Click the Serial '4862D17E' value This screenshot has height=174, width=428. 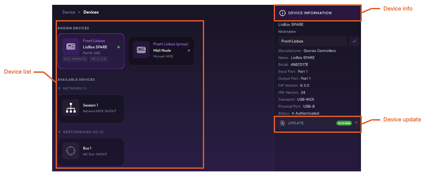pyautogui.click(x=300, y=65)
